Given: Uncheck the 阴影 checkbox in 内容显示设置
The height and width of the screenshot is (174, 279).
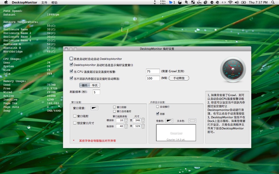Looking at the screenshot, I should coord(158,114).
